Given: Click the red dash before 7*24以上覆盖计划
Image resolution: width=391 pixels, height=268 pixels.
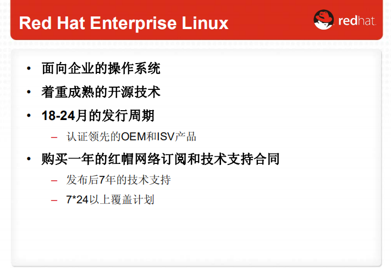Looking at the screenshot, I should click(54, 200).
